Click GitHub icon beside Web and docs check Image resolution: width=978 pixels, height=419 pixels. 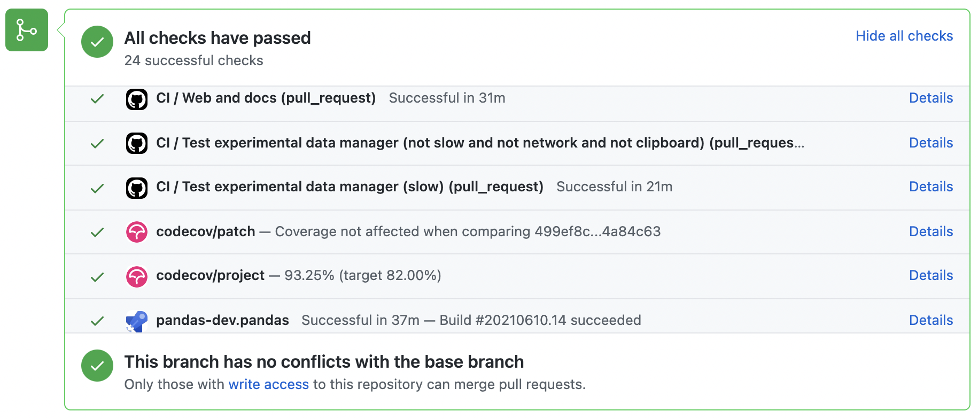point(137,99)
